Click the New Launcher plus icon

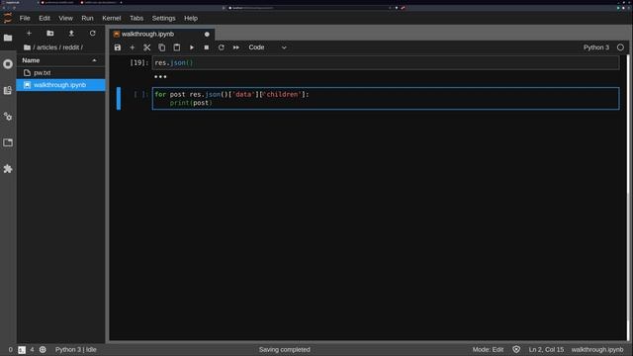pos(29,33)
